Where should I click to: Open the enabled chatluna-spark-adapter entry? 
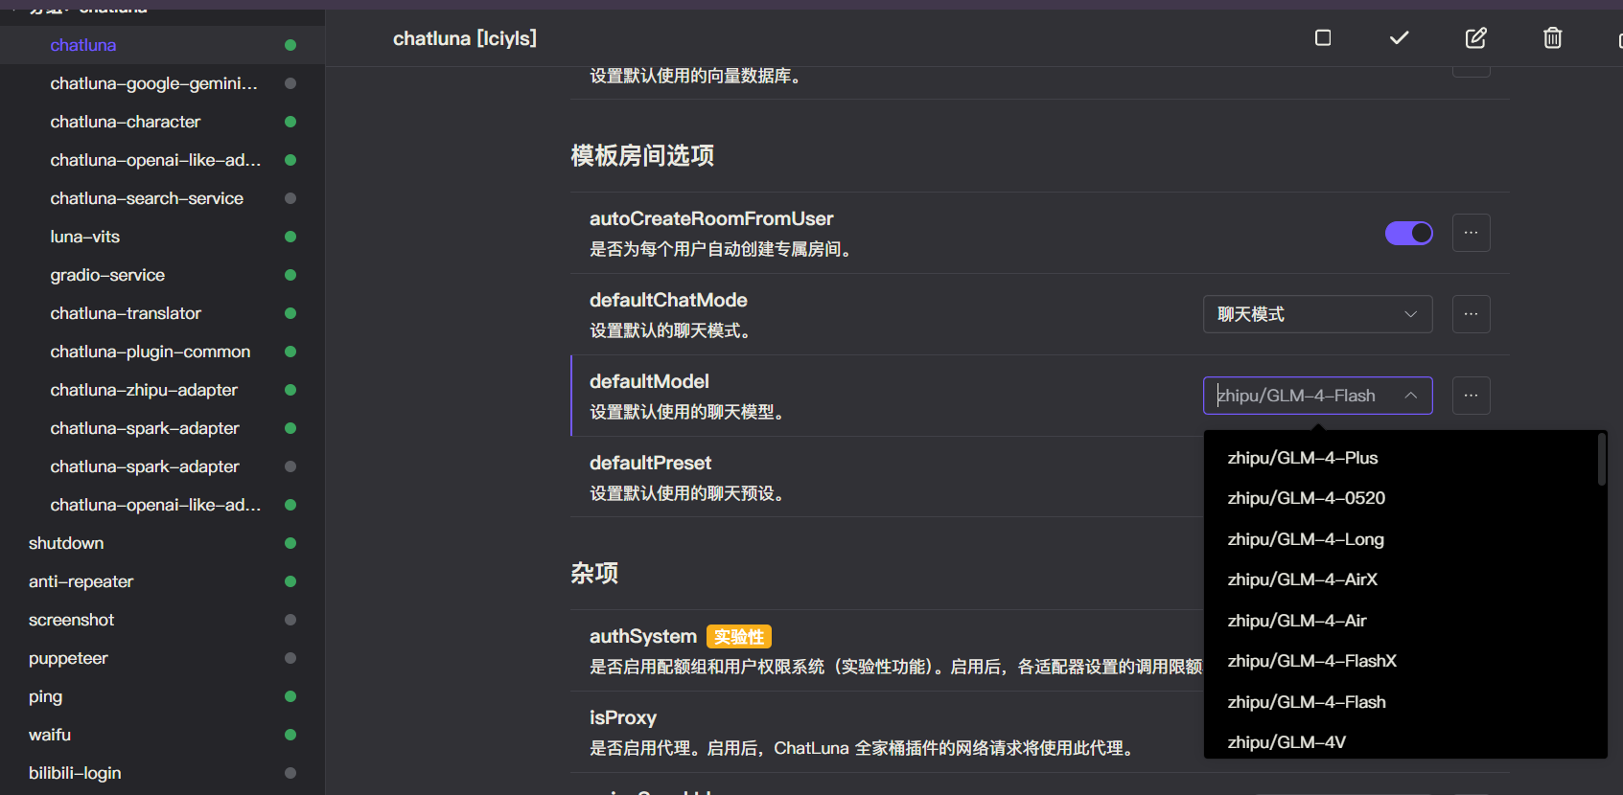coord(162,428)
